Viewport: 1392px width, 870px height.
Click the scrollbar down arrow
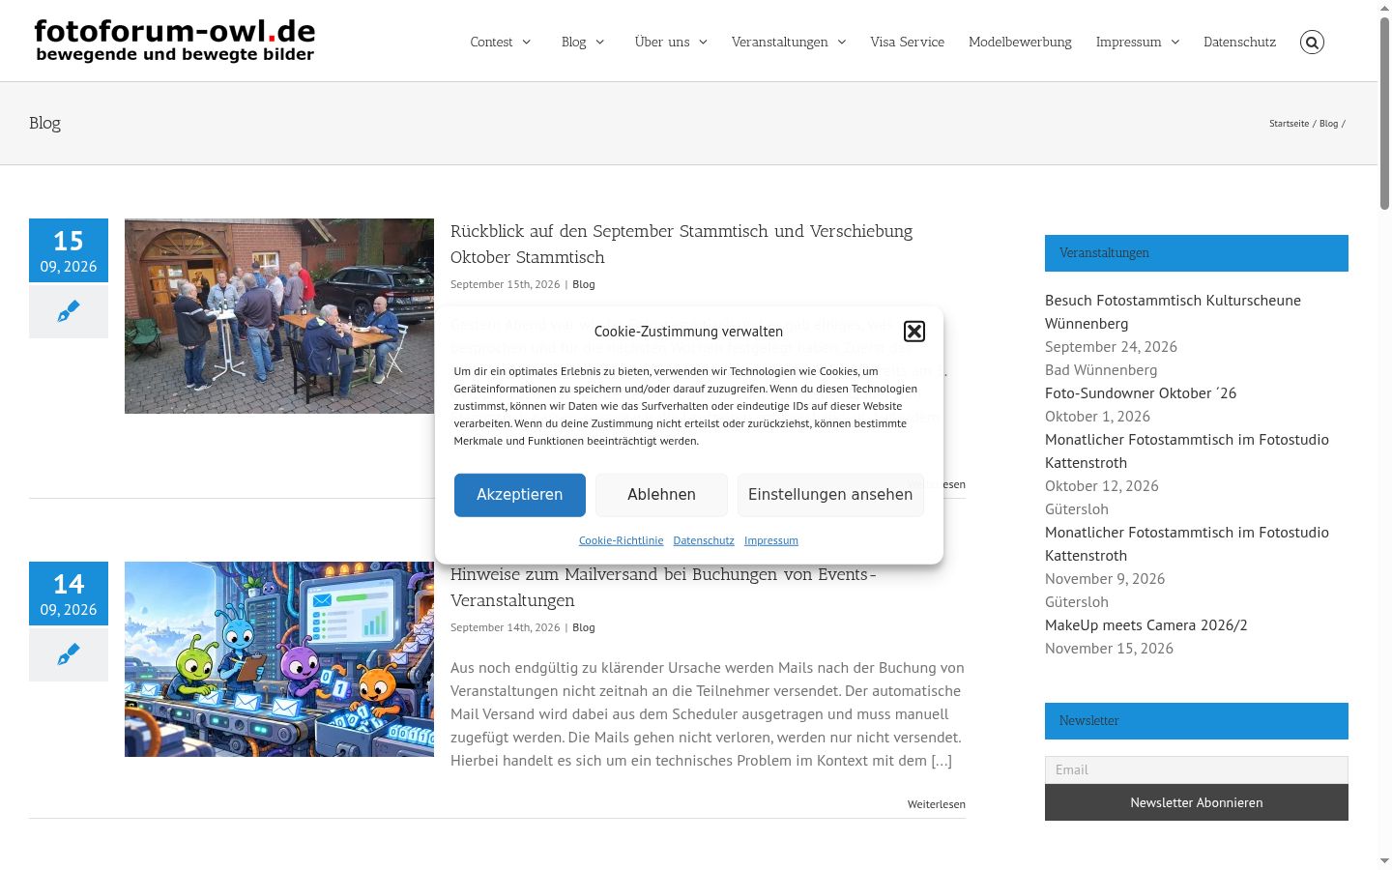1384,861
